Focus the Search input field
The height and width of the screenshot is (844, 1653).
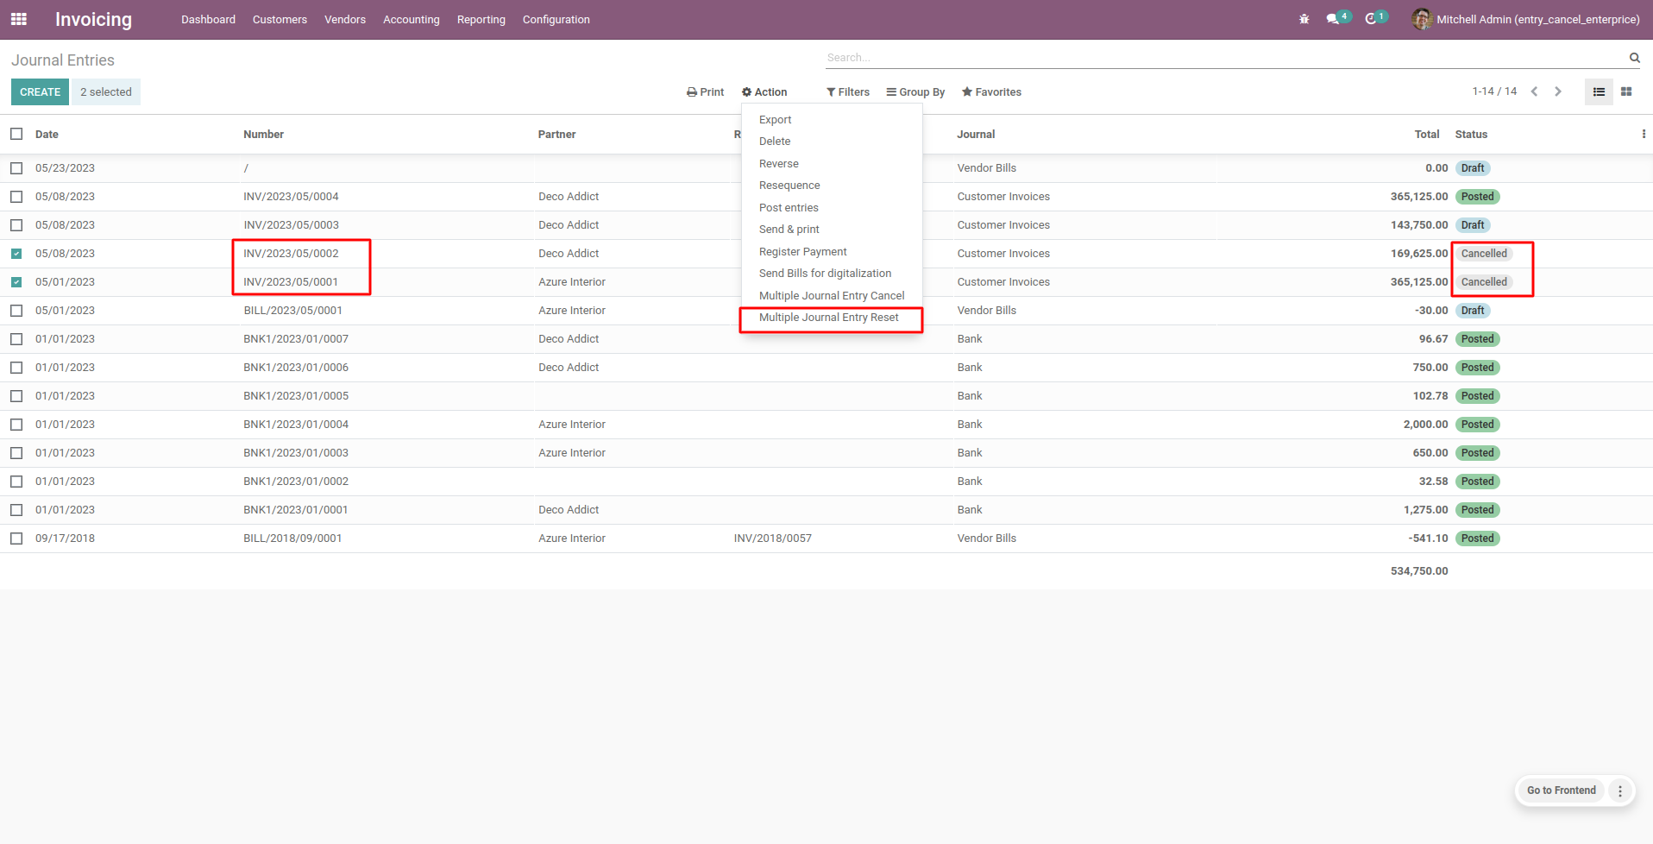pos(1225,58)
